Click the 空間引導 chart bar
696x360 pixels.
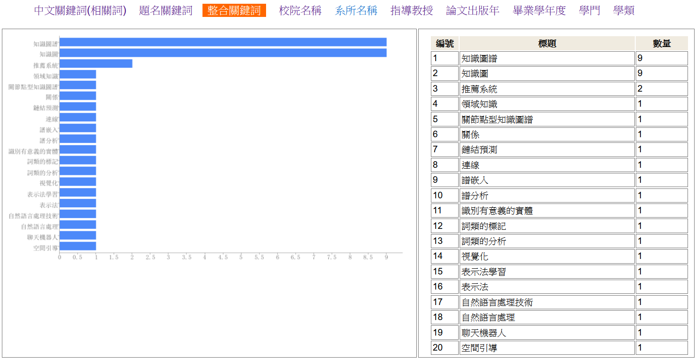point(78,246)
